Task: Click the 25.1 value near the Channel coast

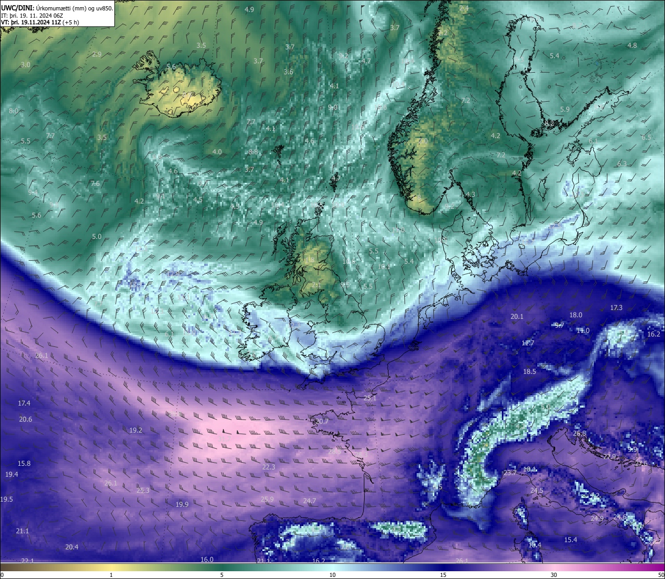Action: pyautogui.click(x=370, y=398)
